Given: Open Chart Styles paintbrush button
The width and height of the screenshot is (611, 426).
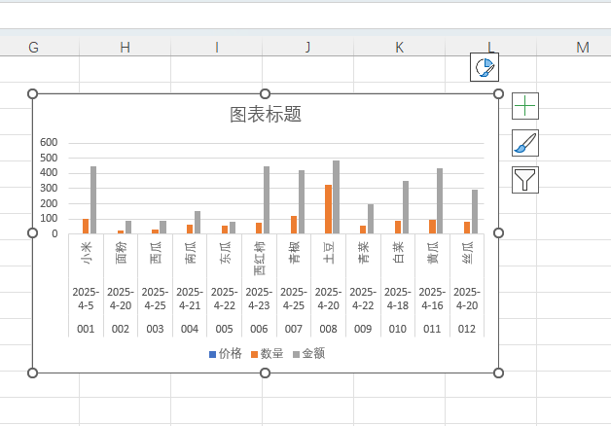Looking at the screenshot, I should [524, 143].
